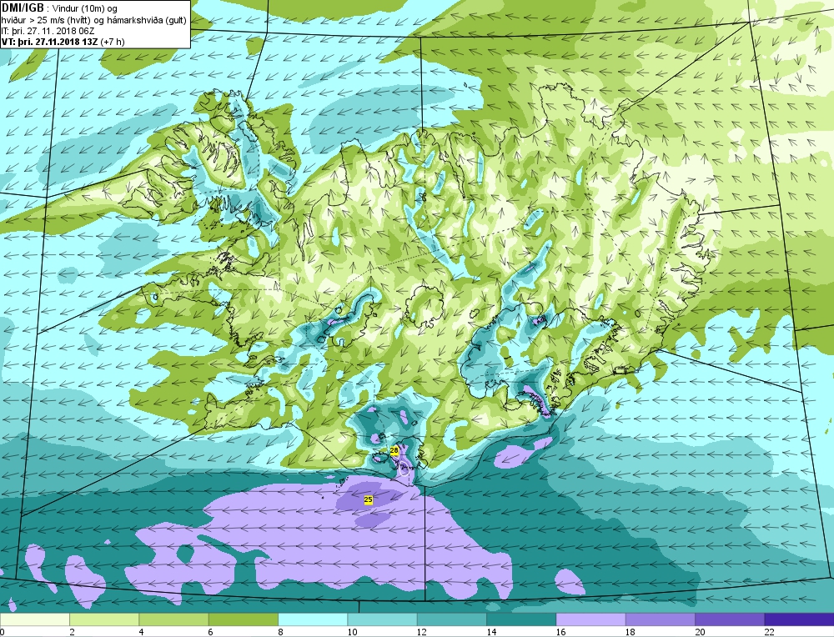
Task: Click the light cyan 8–10 m/s legend swatch
Action: click(x=313, y=619)
